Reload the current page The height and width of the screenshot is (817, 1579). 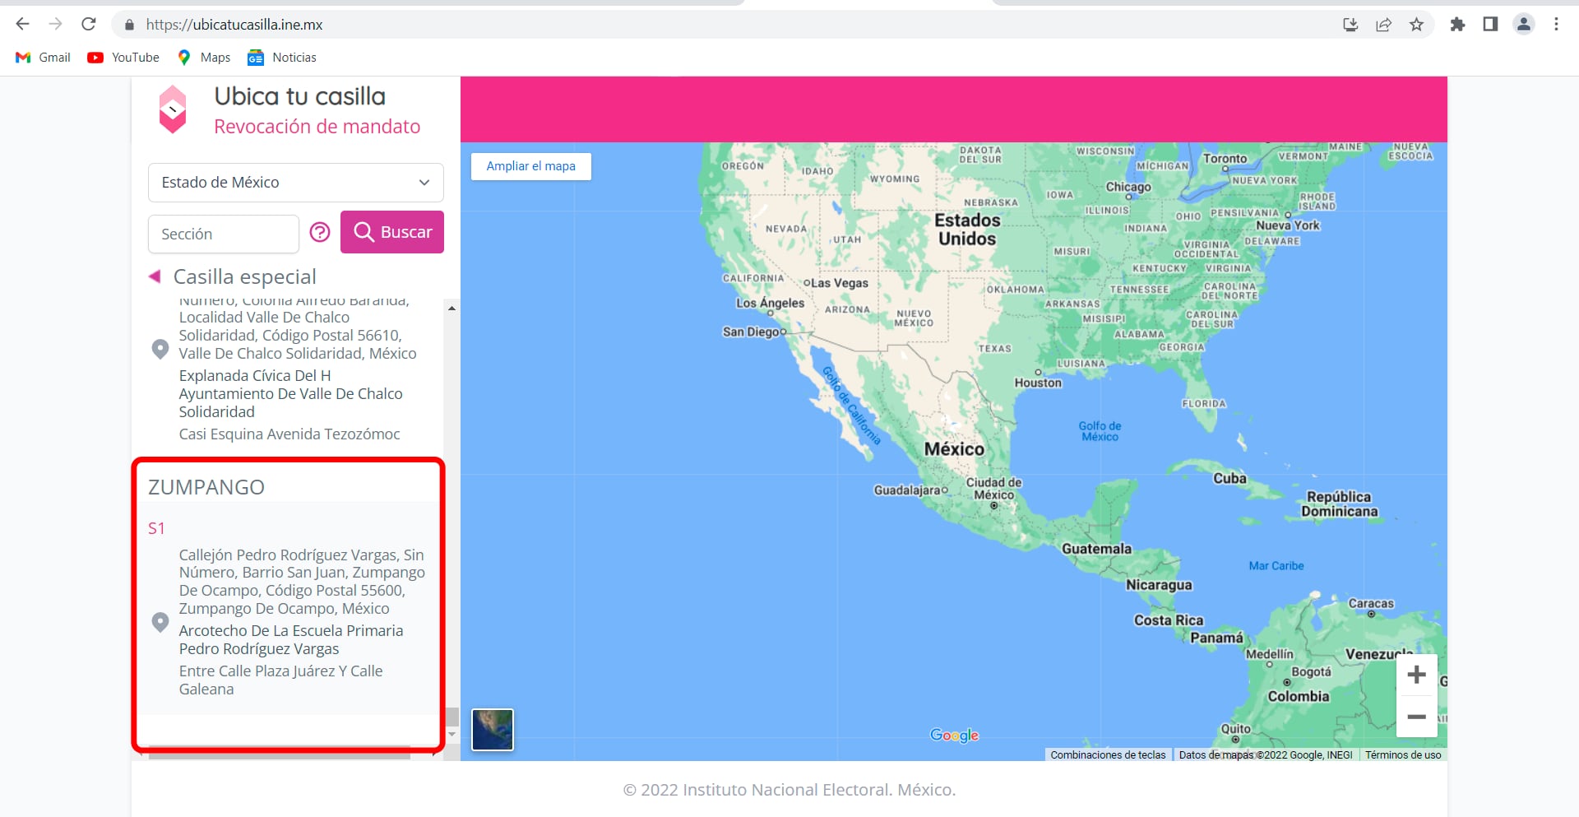pos(89,25)
